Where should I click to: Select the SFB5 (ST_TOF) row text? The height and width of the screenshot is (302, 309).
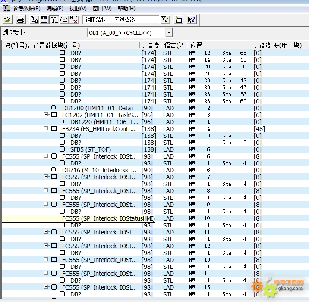pos(91,149)
